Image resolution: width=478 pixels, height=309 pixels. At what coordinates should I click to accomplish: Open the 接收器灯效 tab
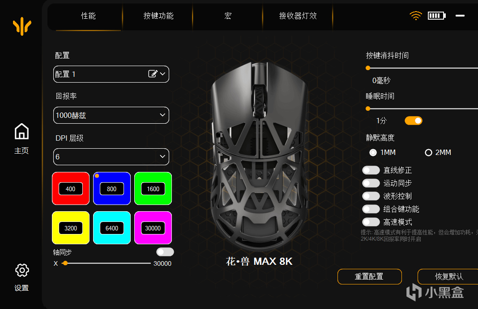click(298, 16)
